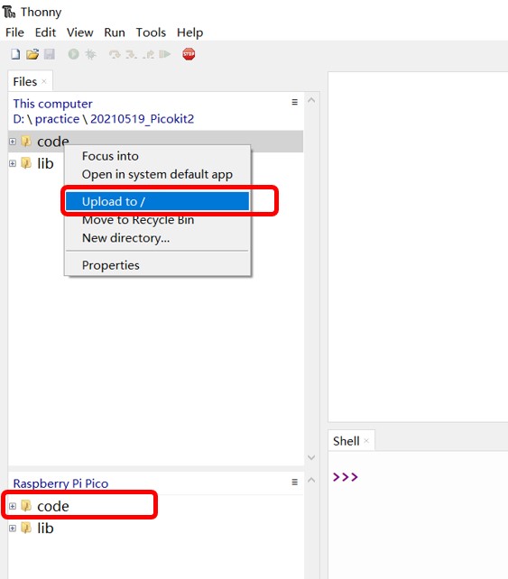508x579 pixels.
Task: Open the Help menu
Action: (189, 32)
